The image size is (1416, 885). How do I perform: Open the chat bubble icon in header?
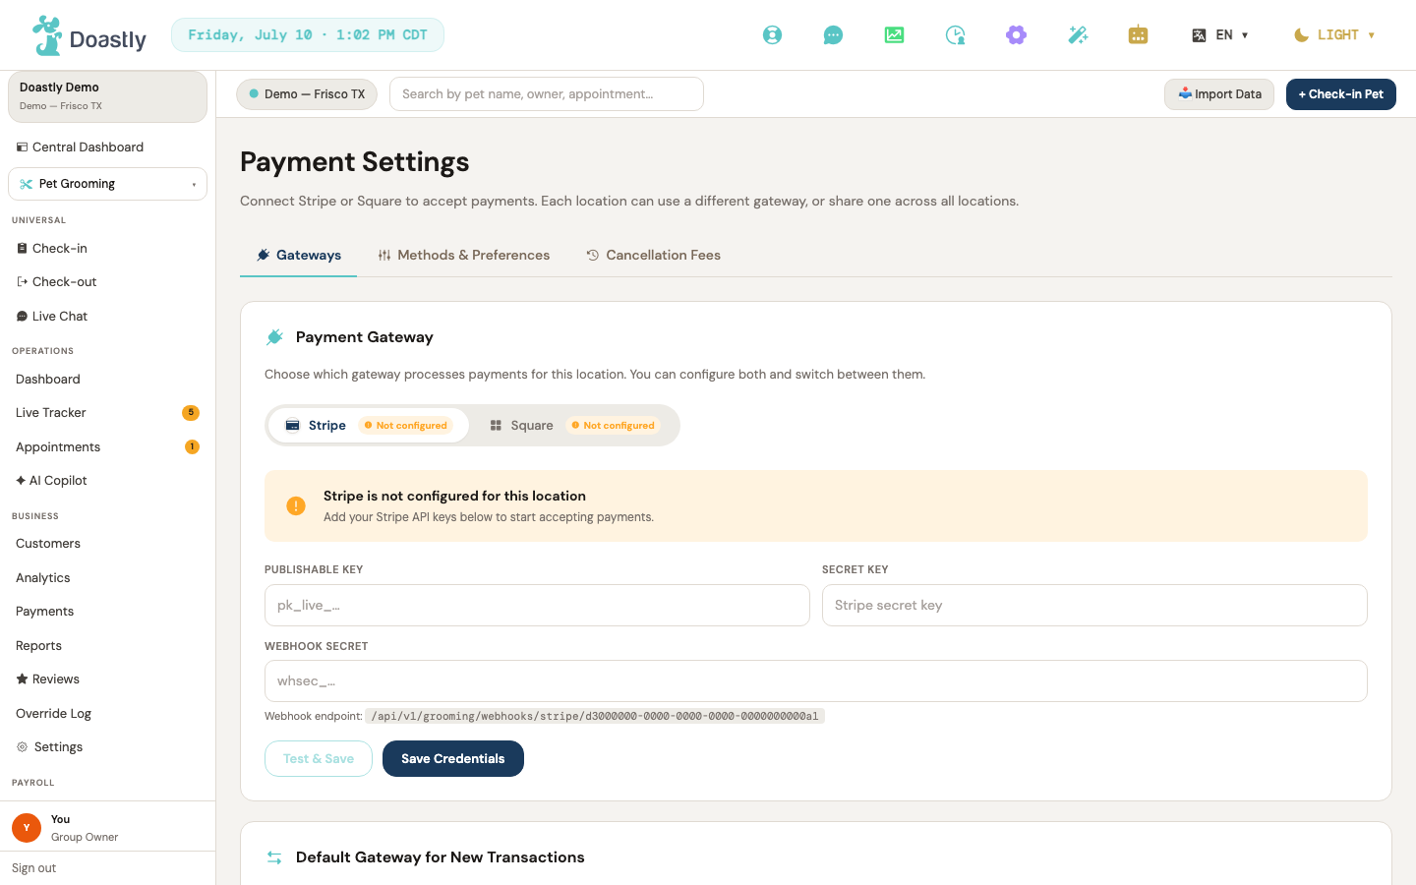(x=833, y=35)
